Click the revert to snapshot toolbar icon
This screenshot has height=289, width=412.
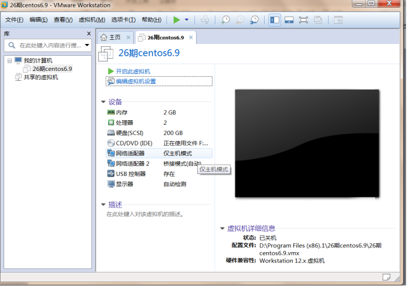[239, 20]
